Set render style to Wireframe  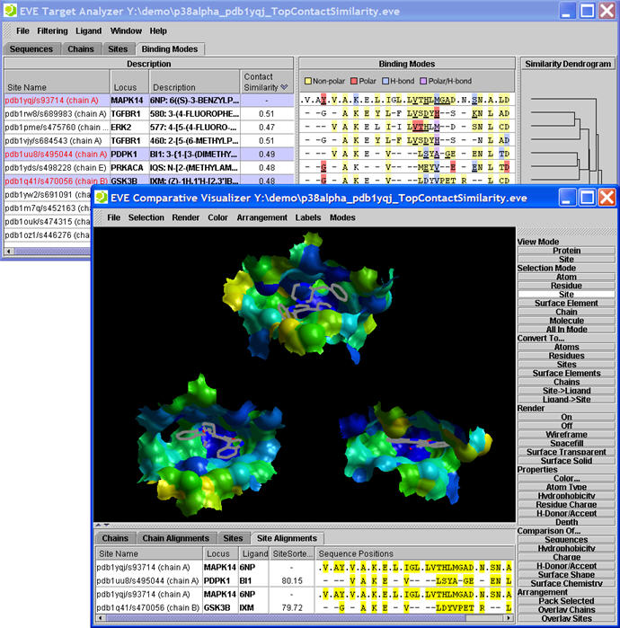click(x=566, y=434)
